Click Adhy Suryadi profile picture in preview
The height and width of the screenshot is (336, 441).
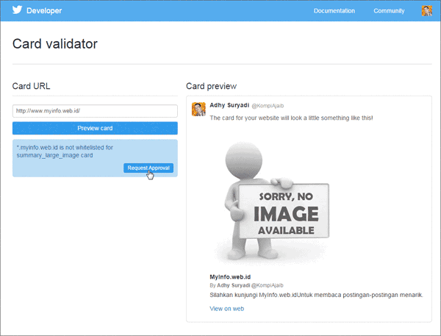[x=198, y=110]
